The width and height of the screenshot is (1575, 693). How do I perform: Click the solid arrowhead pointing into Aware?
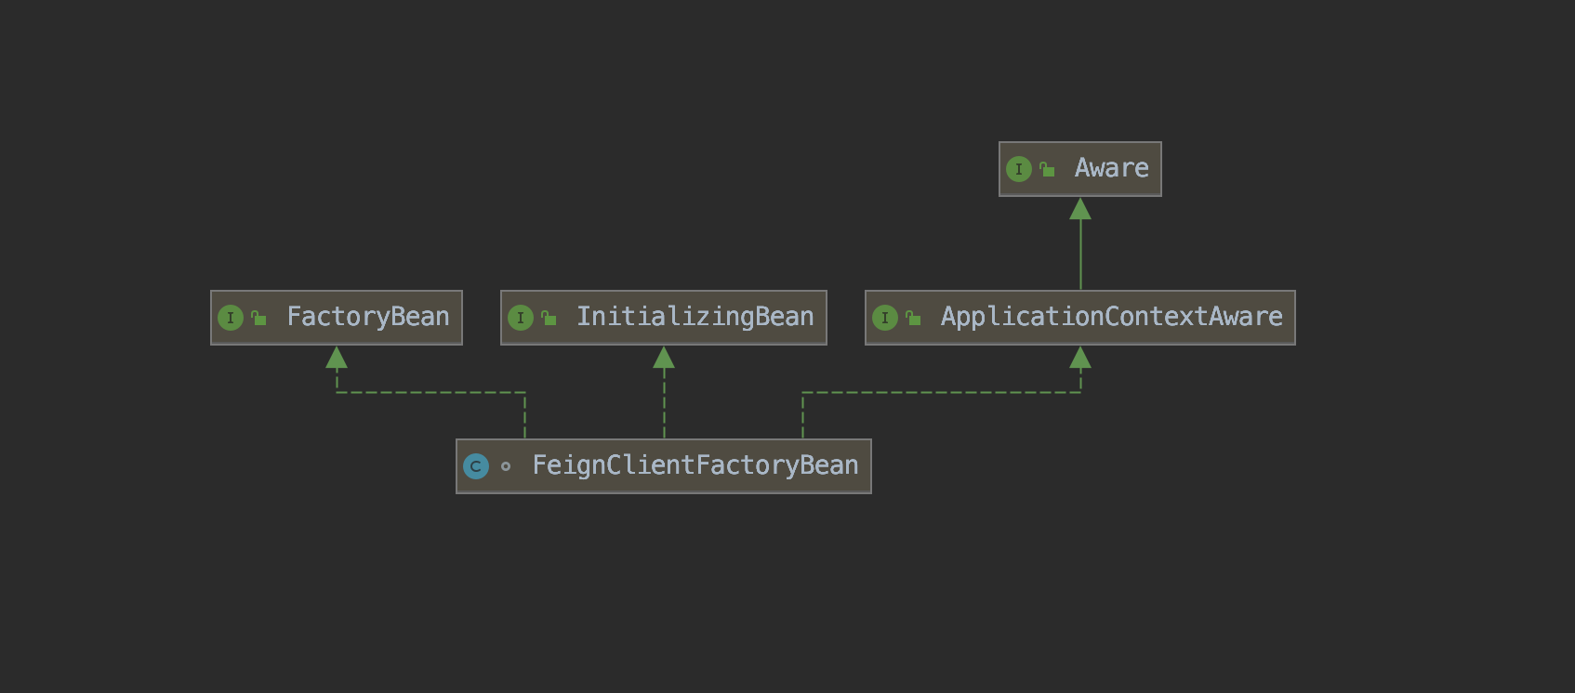pos(1080,209)
